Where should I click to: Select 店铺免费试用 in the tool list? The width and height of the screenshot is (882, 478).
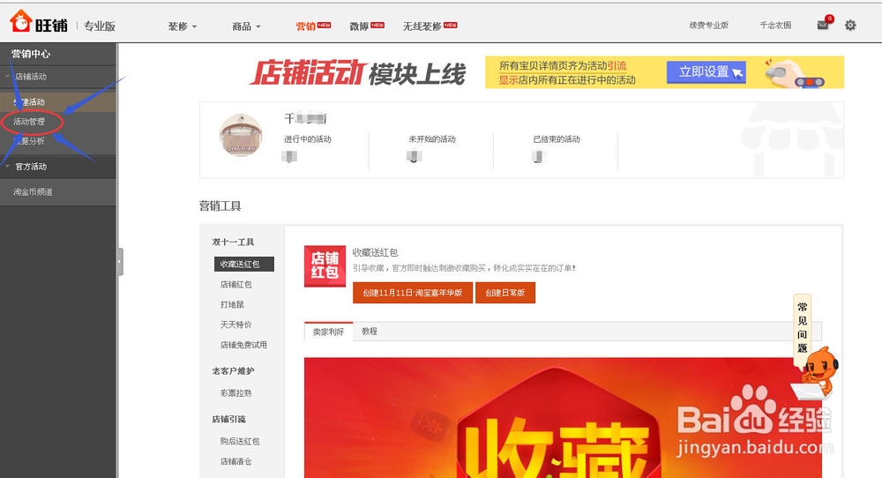tap(243, 345)
